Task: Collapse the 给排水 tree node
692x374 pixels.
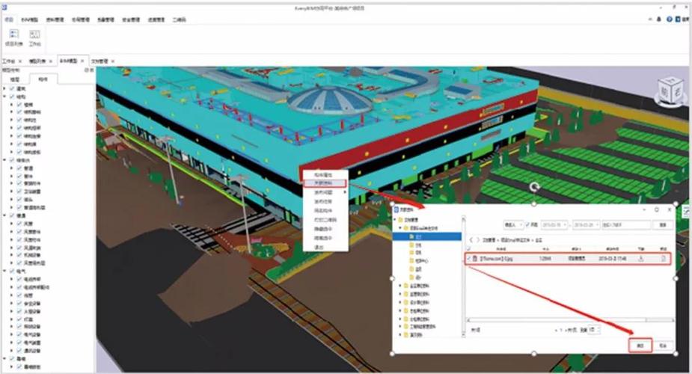Action: click(4, 160)
